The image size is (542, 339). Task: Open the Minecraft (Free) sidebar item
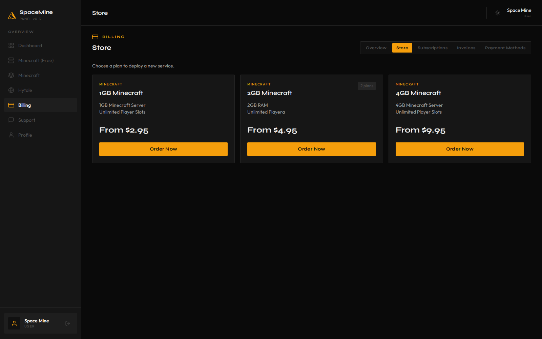(41, 60)
